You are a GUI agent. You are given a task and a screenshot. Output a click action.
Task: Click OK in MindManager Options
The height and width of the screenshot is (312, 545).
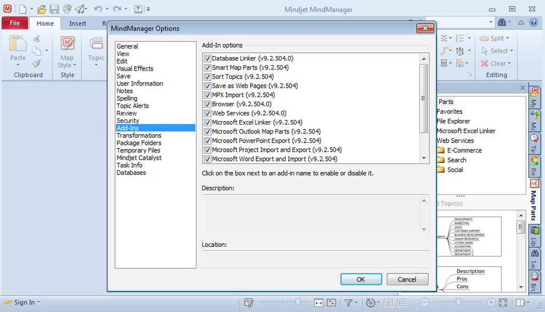pyautogui.click(x=361, y=279)
